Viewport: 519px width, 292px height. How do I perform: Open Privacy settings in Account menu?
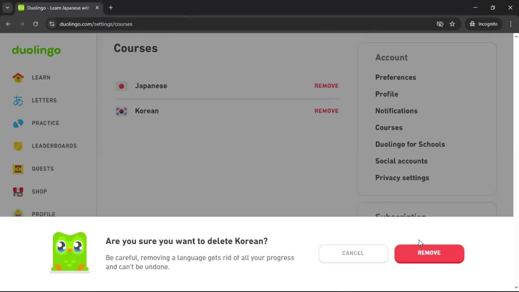[402, 178]
